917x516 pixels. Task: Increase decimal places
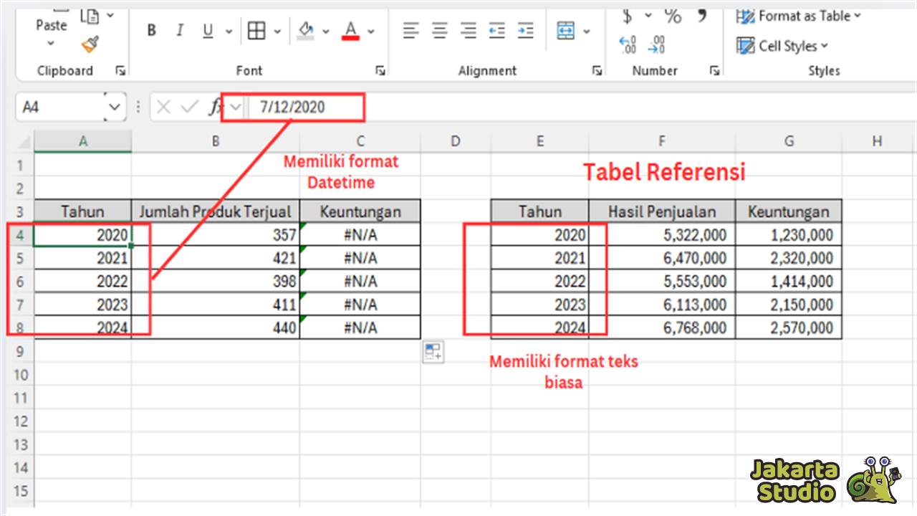click(626, 44)
